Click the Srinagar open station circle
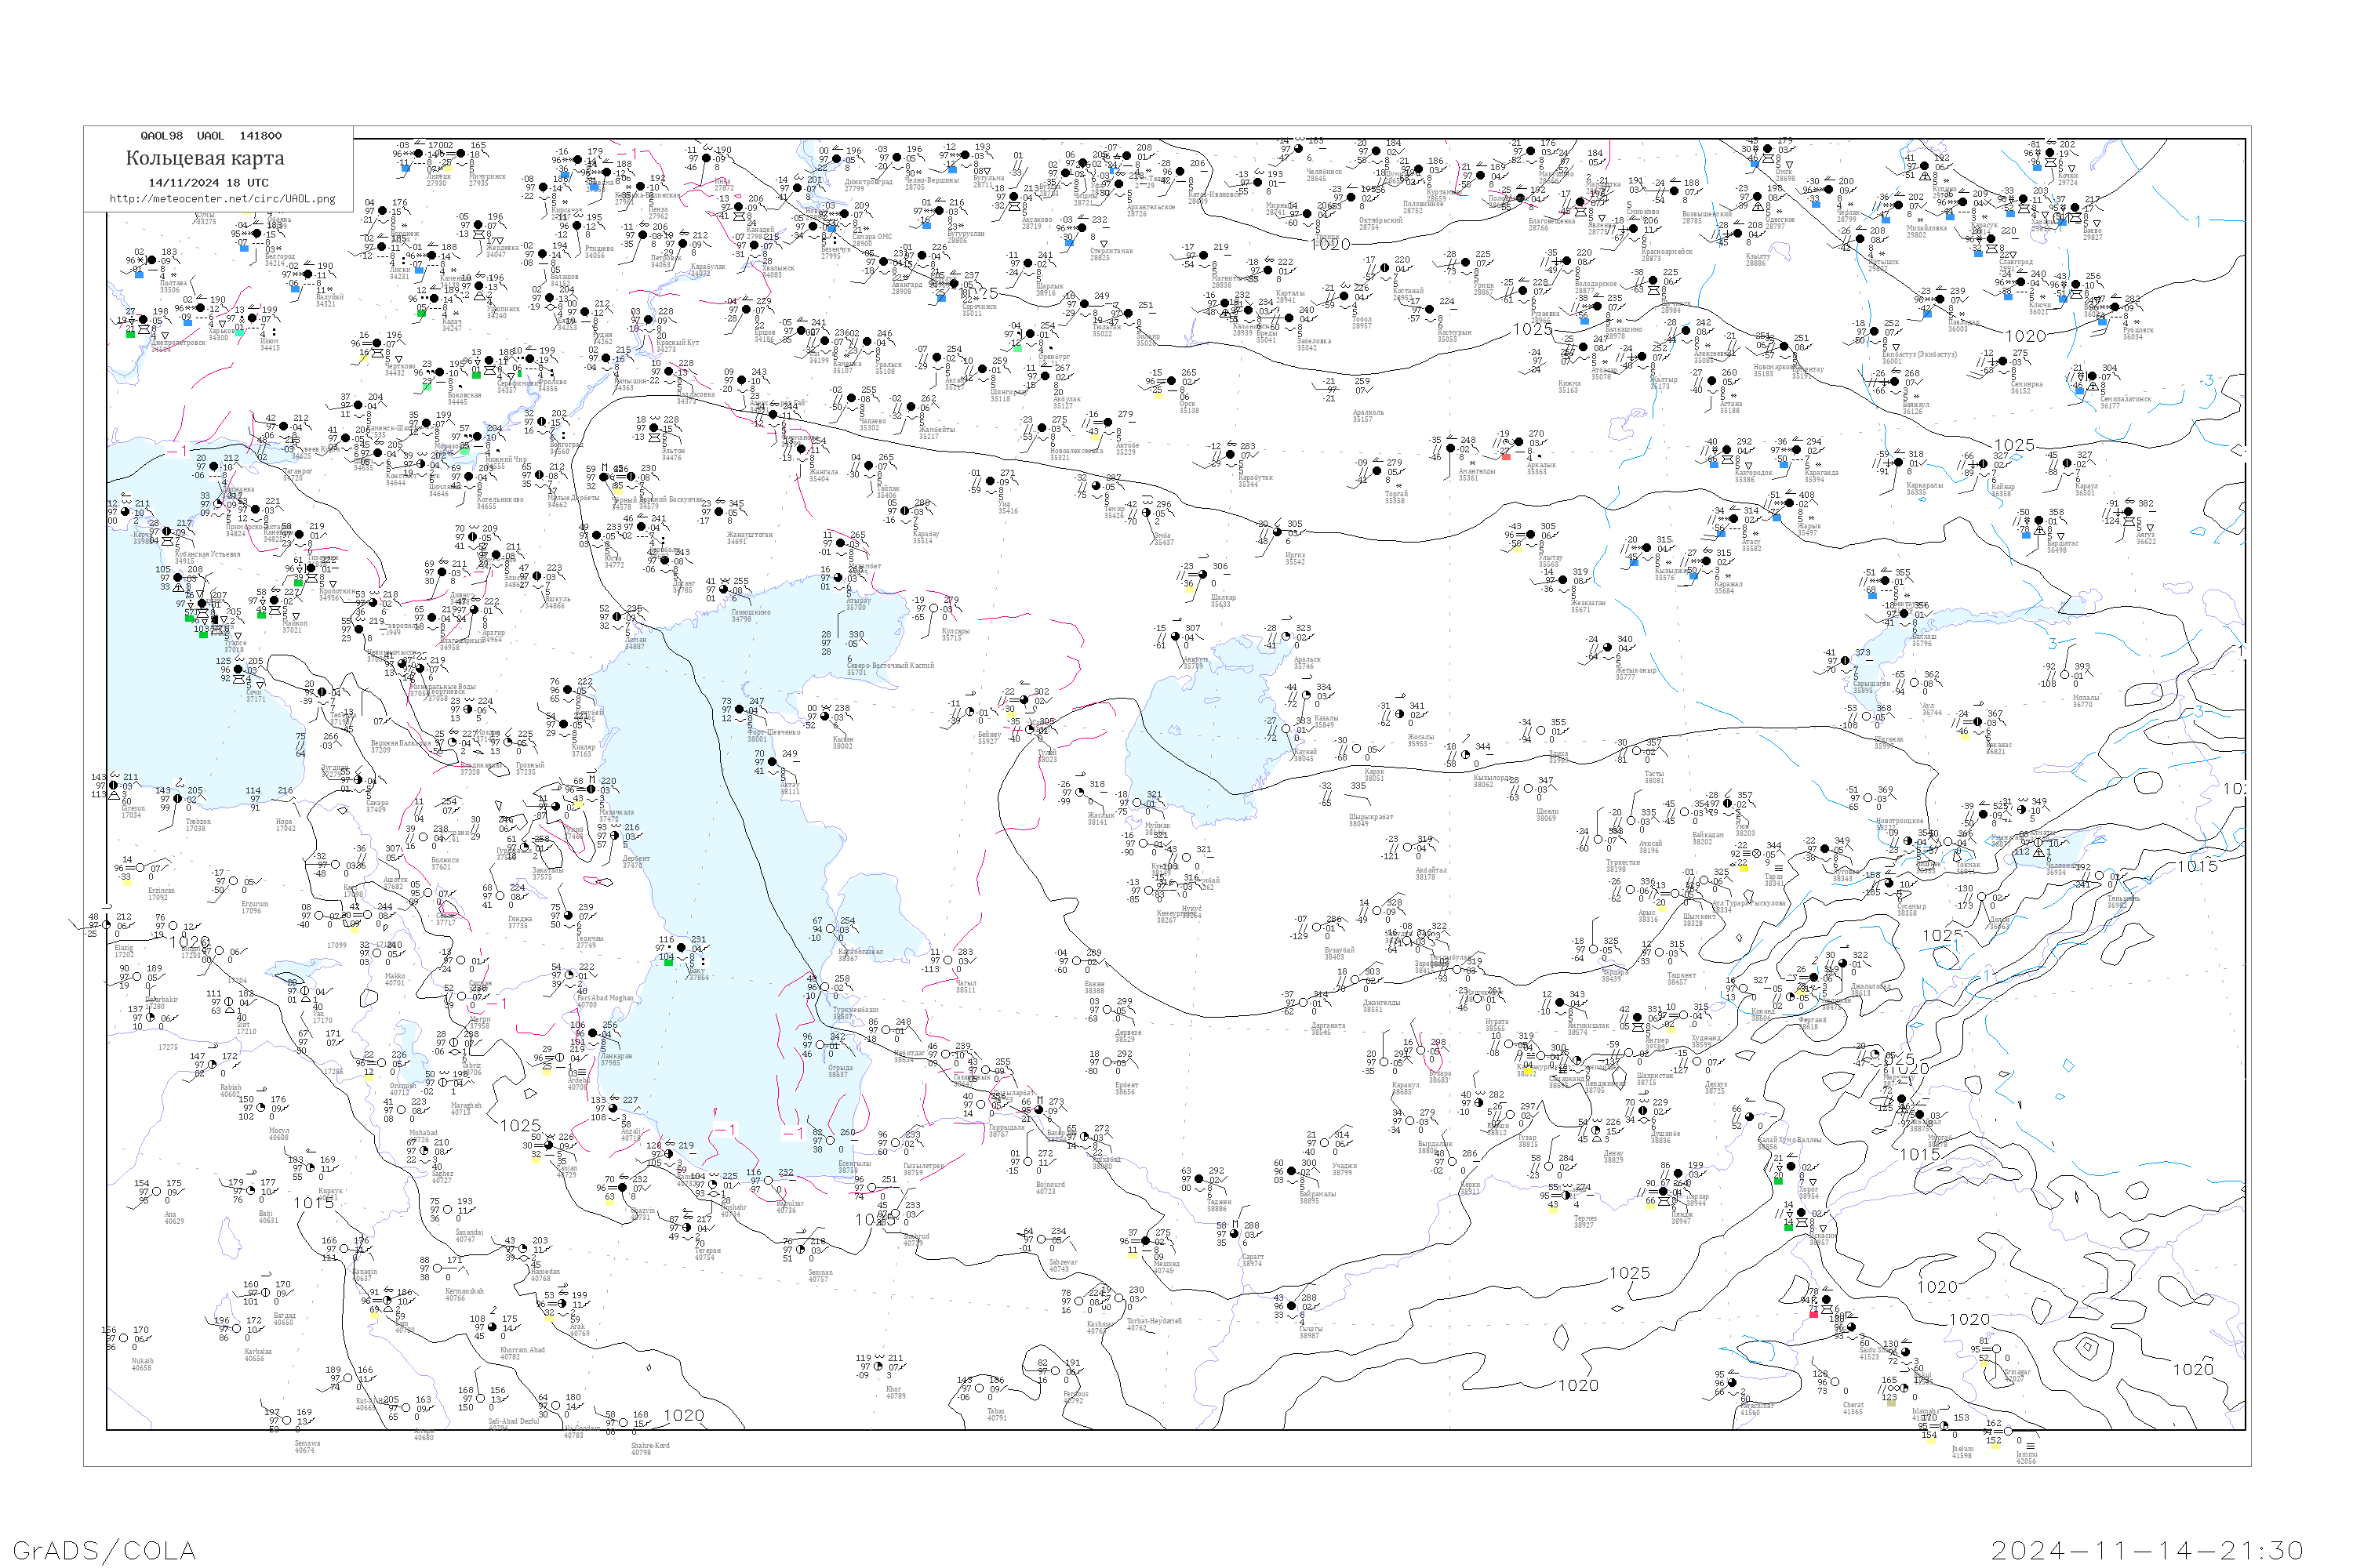 click(1996, 1349)
